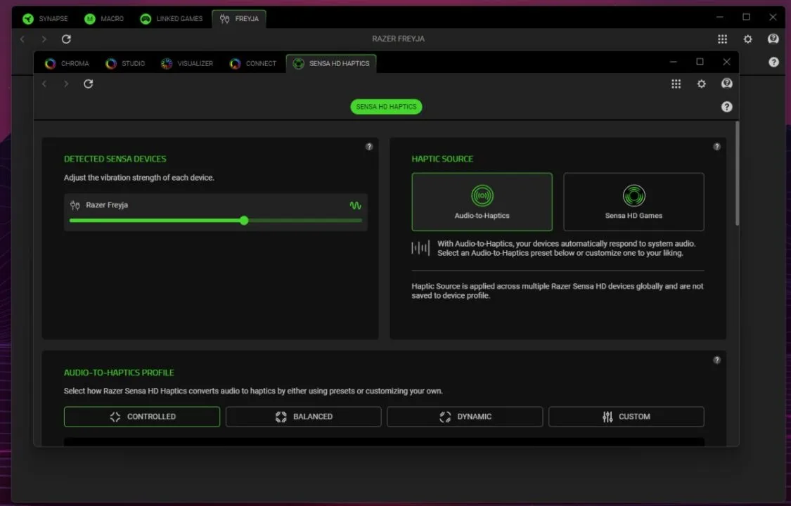The width and height of the screenshot is (791, 506).
Task: Choose the Balanced haptics preset
Action: [303, 417]
